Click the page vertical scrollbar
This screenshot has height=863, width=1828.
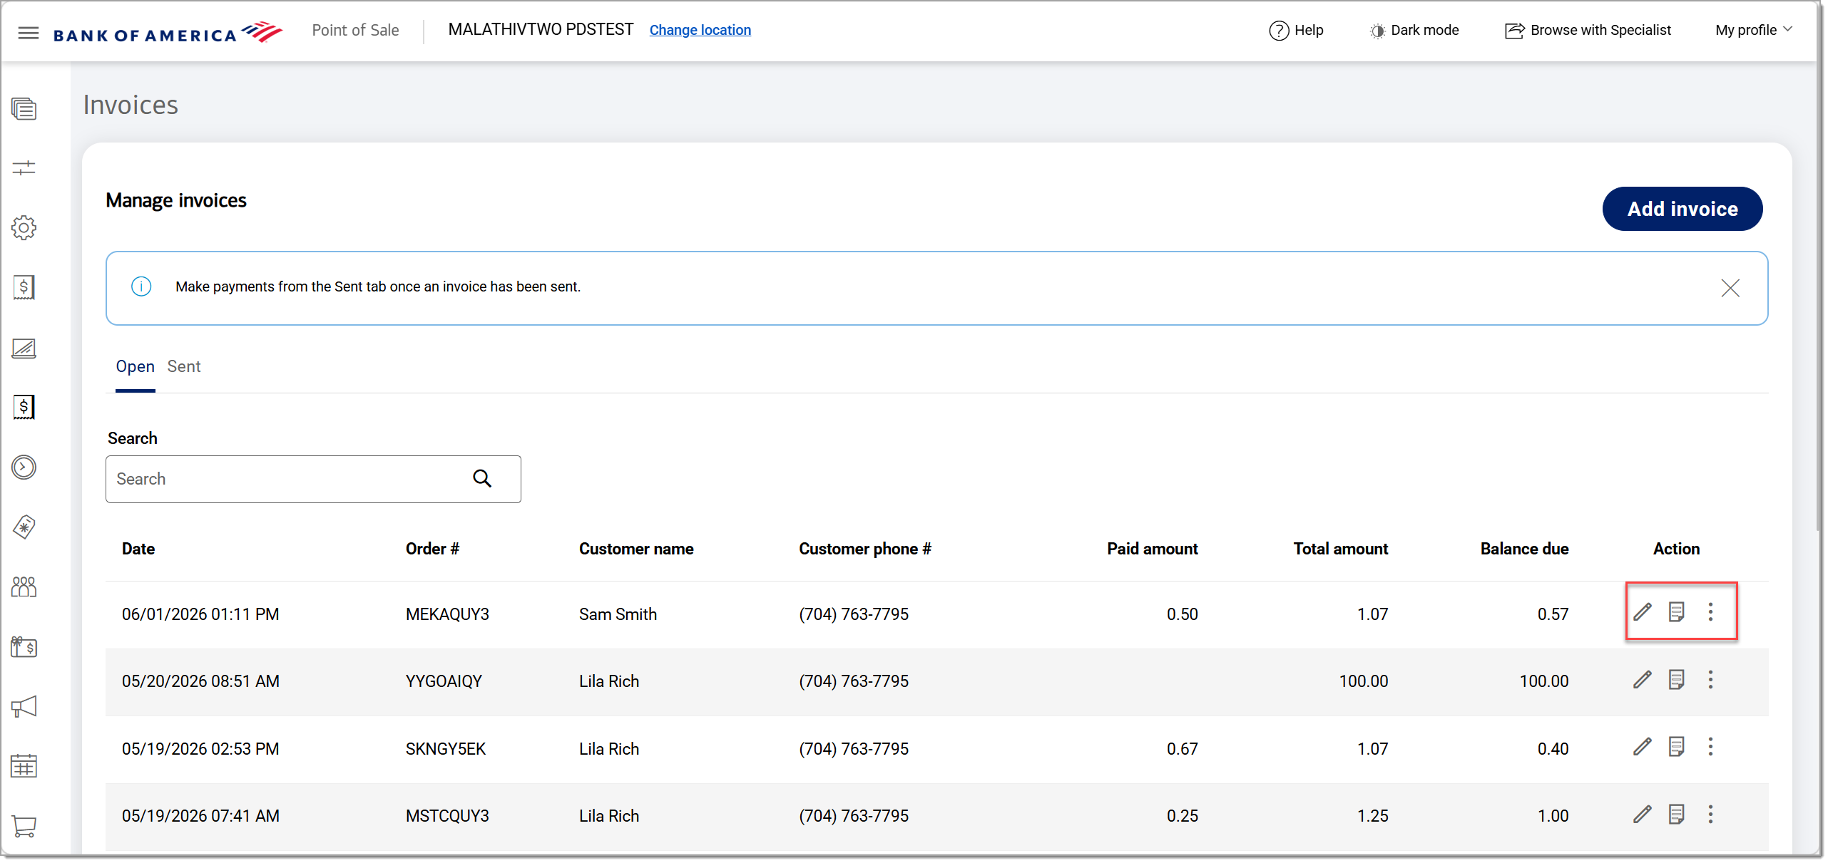pyautogui.click(x=1819, y=296)
